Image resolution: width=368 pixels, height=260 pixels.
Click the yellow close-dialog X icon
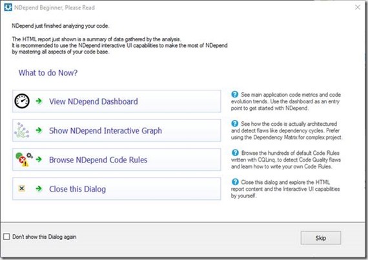point(21,188)
